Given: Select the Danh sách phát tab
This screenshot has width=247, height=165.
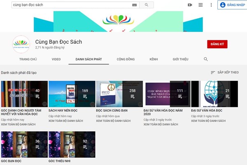Looking at the screenshot, I should tap(89, 59).
